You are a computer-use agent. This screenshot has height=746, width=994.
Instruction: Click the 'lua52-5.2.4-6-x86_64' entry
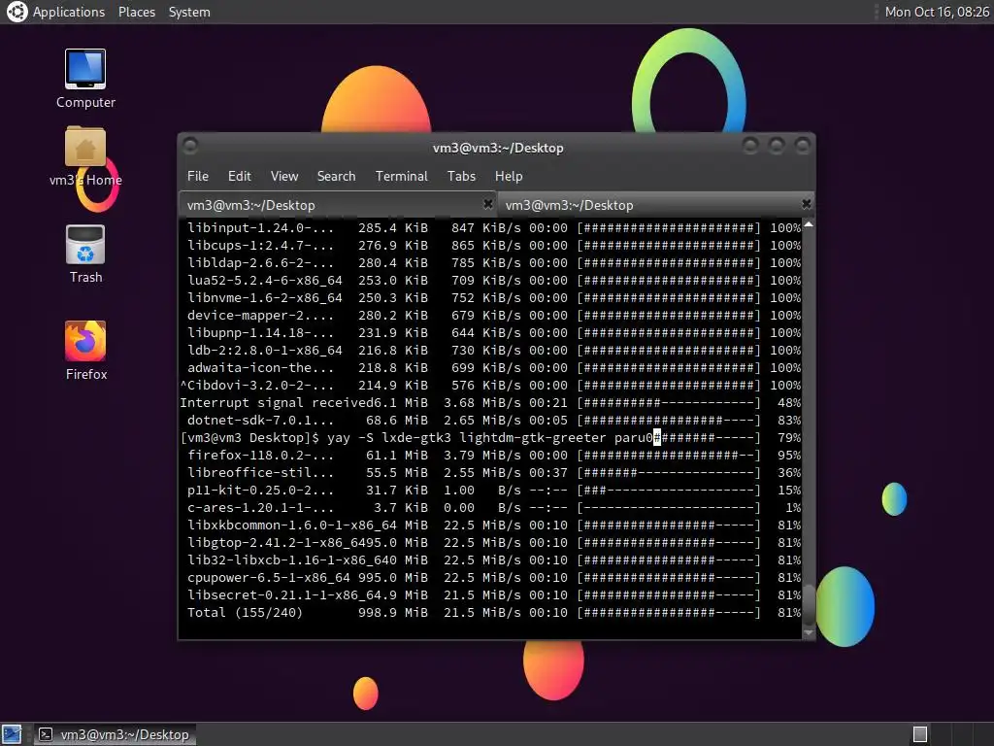tap(264, 281)
